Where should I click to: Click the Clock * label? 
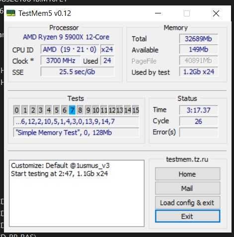[x=23, y=61]
